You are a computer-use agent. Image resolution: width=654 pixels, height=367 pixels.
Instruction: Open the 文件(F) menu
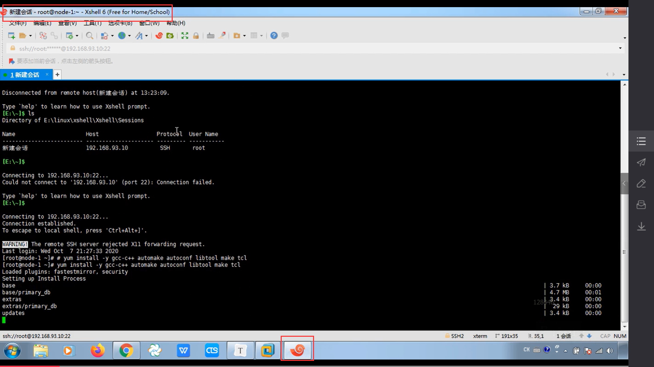[x=18, y=23]
